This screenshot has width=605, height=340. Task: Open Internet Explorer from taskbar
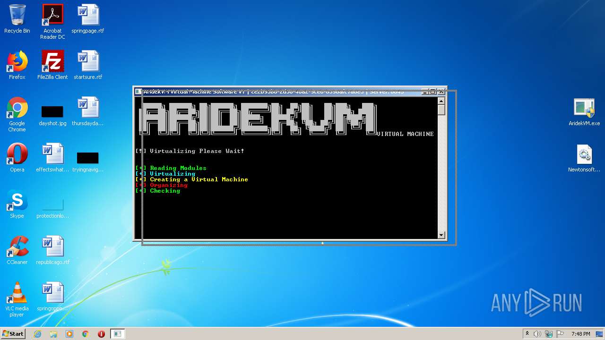pyautogui.click(x=38, y=334)
